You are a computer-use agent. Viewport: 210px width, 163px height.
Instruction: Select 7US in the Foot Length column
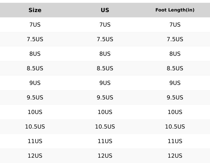click(x=175, y=25)
